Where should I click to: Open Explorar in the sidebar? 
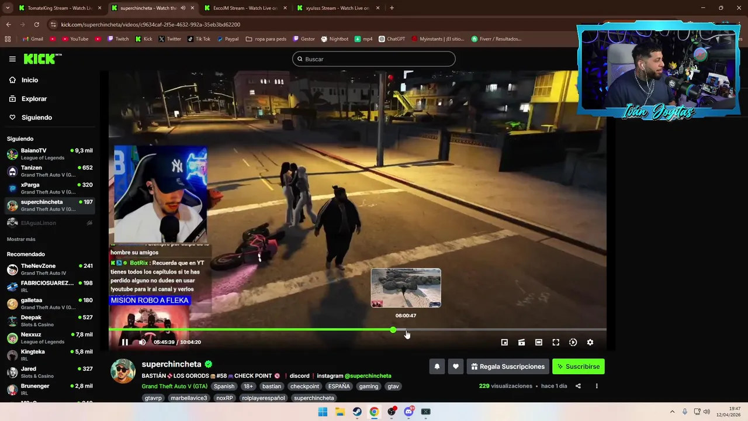pyautogui.click(x=34, y=99)
